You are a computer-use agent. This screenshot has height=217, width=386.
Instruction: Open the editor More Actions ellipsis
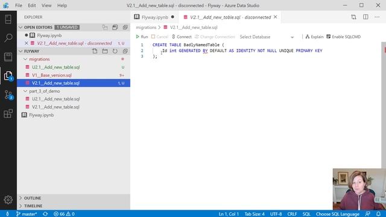coord(377,17)
